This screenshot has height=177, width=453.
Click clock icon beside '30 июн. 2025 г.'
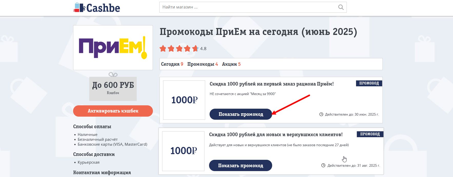(321, 114)
